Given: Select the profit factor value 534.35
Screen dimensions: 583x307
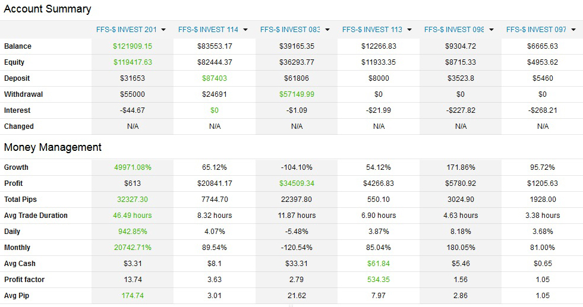Looking at the screenshot, I should (x=379, y=280).
